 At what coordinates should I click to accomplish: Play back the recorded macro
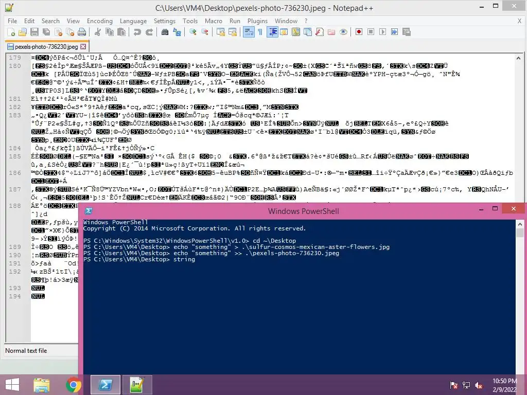click(x=382, y=32)
